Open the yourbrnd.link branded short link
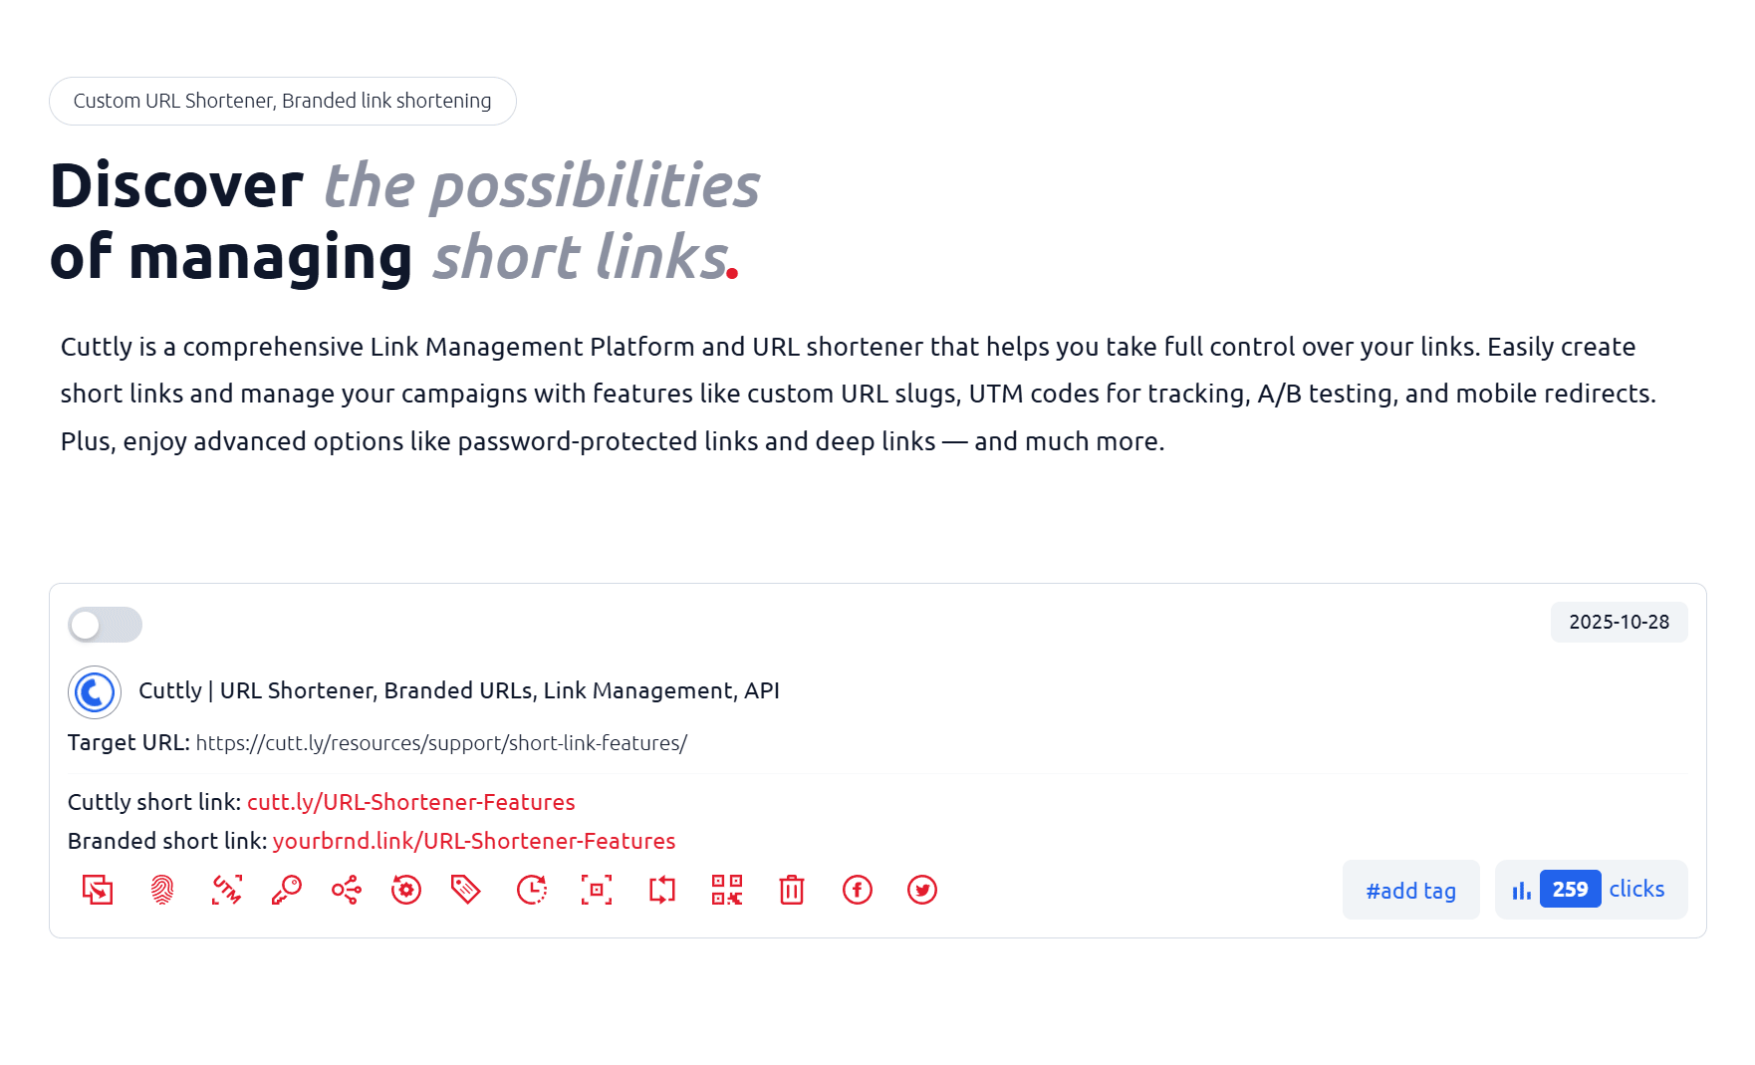Viewport: 1755px width, 1065px height. (x=474, y=841)
